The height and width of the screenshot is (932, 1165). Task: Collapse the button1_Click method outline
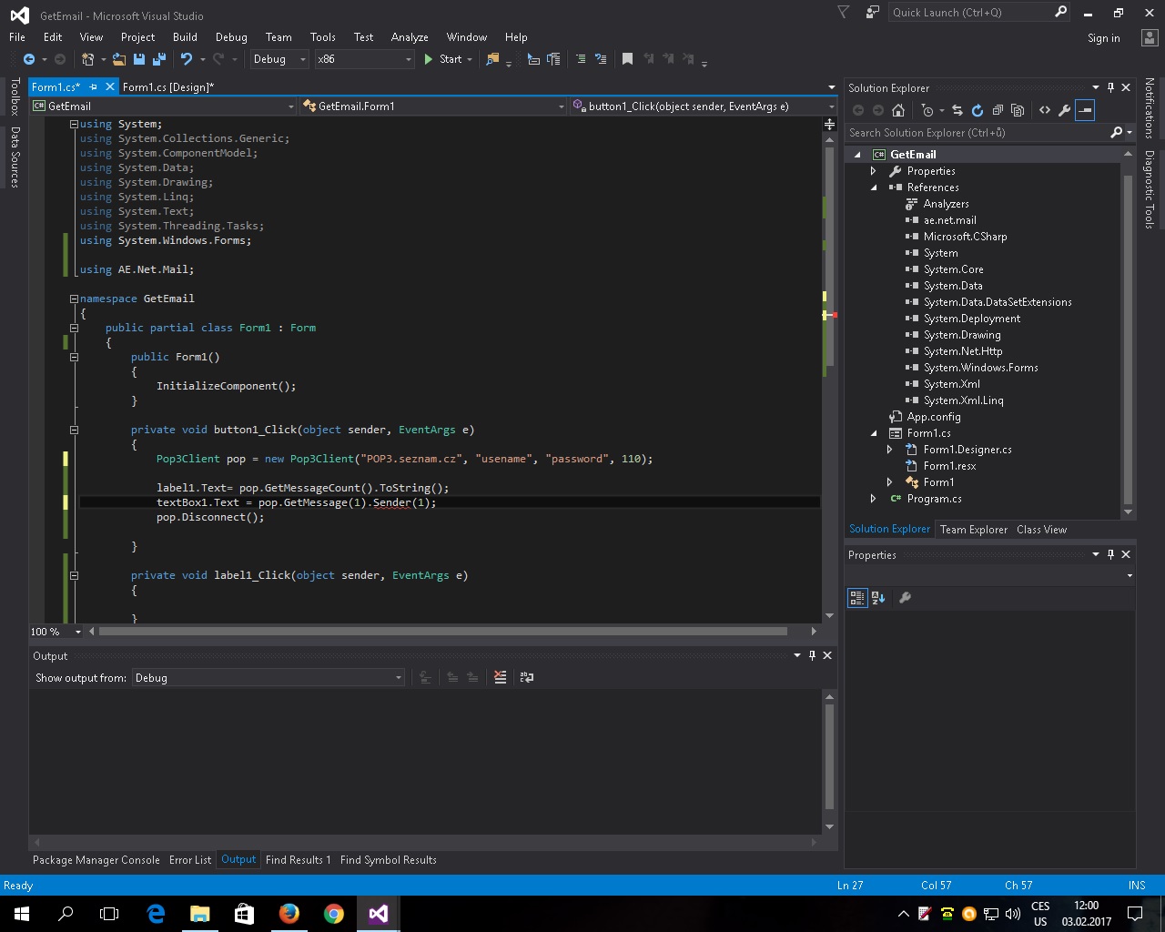pos(74,430)
